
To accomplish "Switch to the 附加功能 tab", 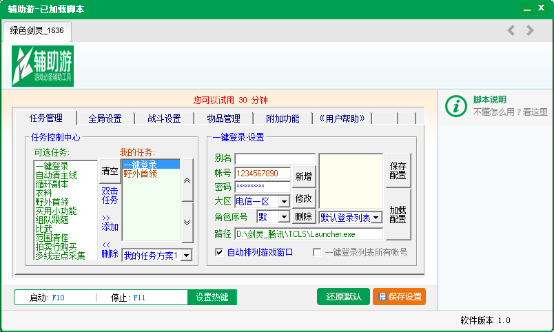I will (x=283, y=118).
